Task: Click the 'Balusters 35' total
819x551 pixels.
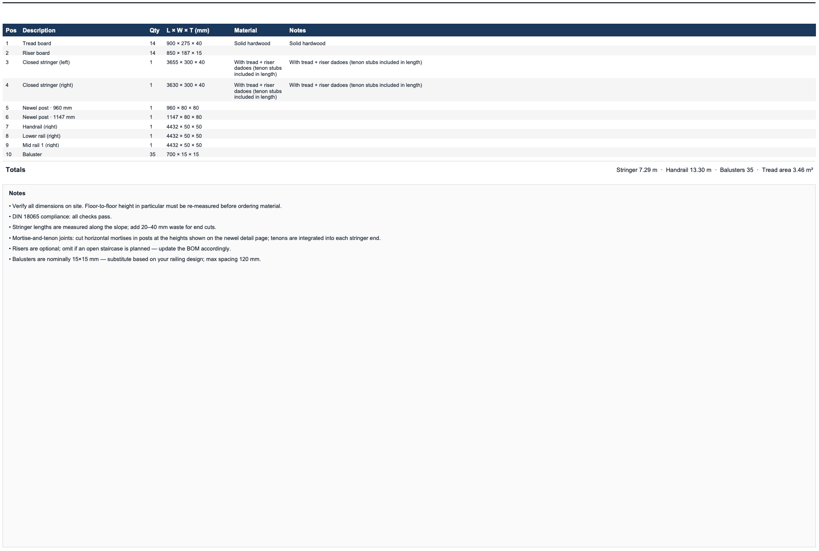Action: click(737, 170)
